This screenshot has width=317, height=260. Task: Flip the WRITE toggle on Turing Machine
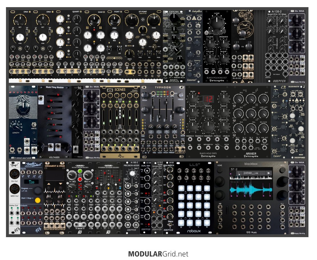34,124
